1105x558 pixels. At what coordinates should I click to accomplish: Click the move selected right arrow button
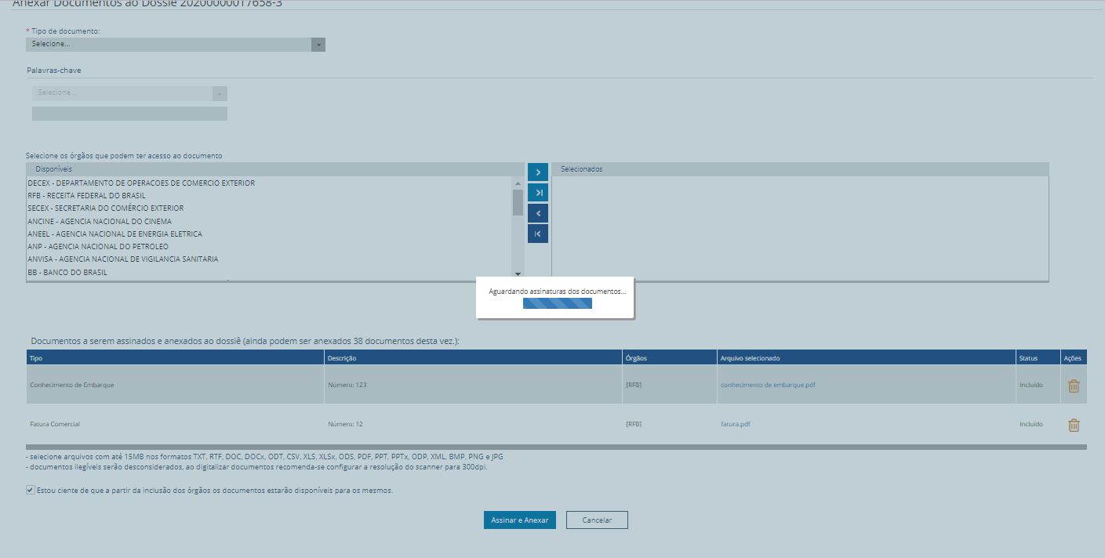(537, 172)
